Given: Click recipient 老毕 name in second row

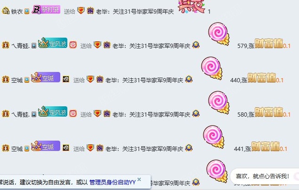Looking at the screenshot, I should 118,46.
